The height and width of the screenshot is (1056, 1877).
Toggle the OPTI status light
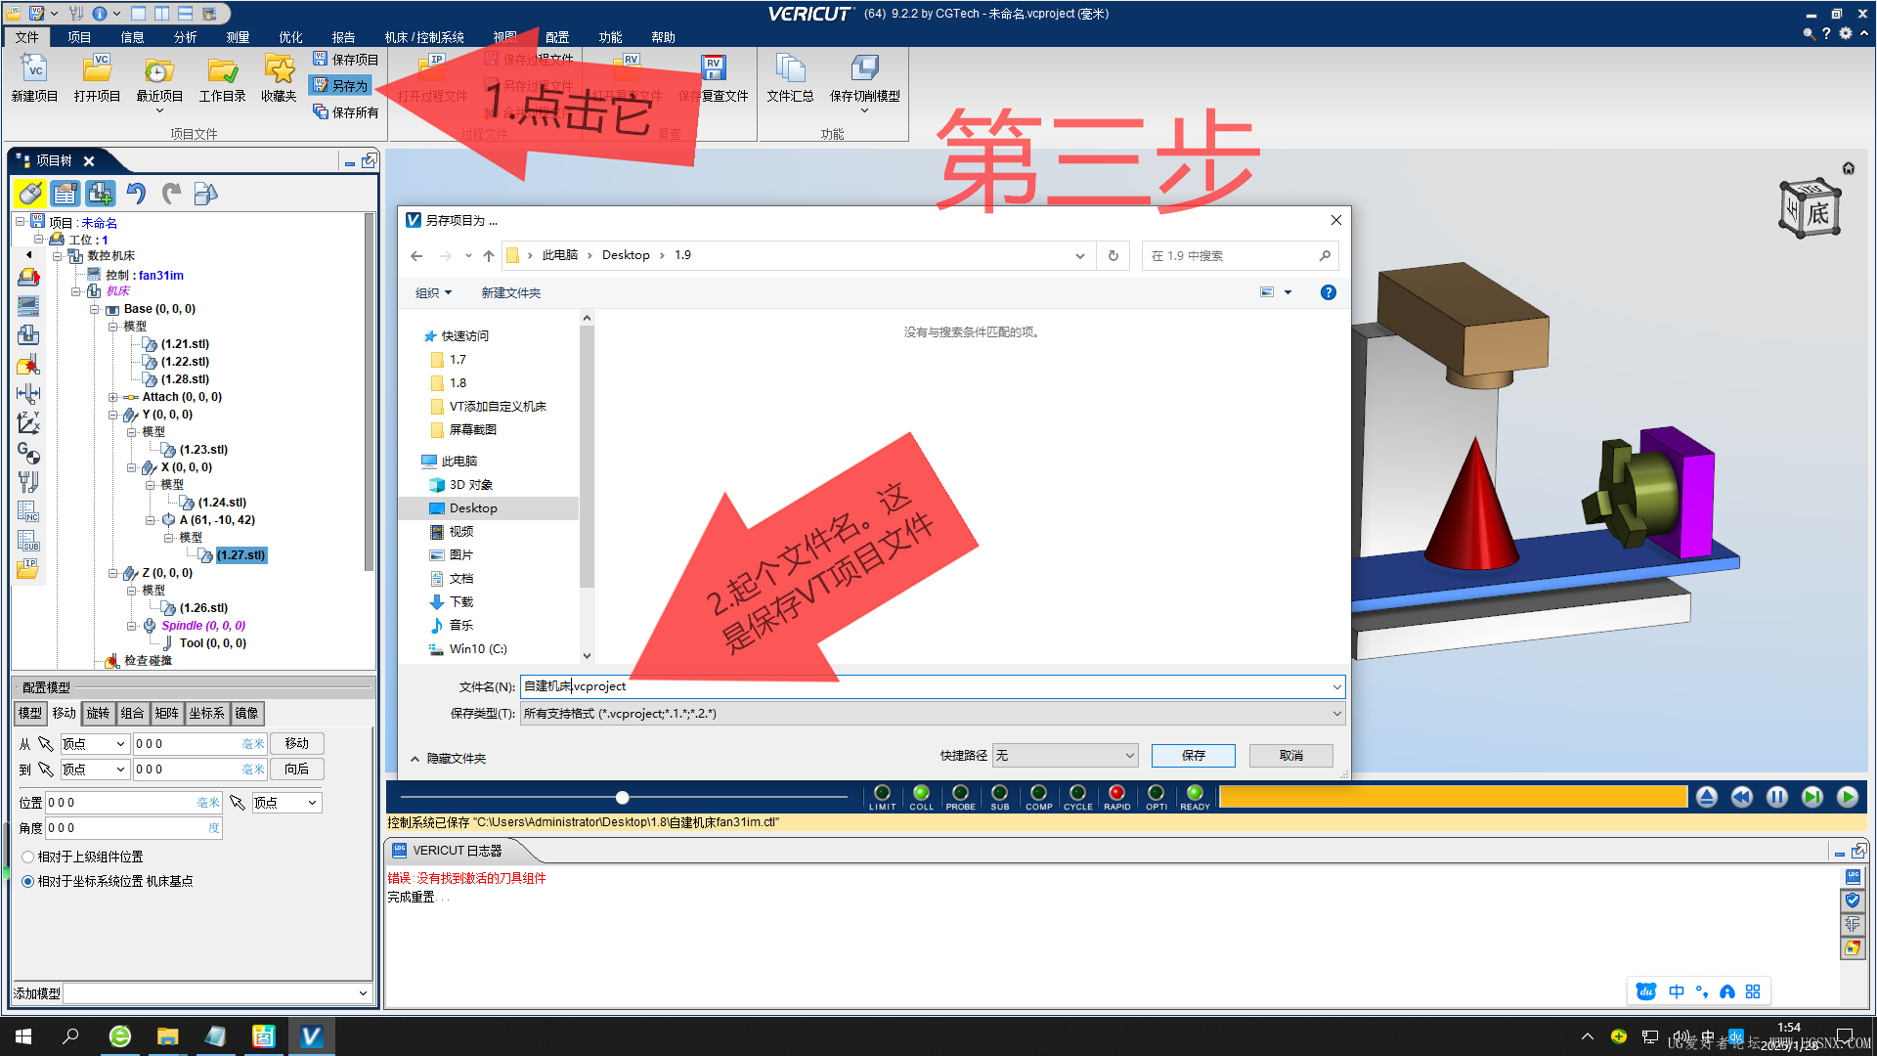pyautogui.click(x=1156, y=793)
